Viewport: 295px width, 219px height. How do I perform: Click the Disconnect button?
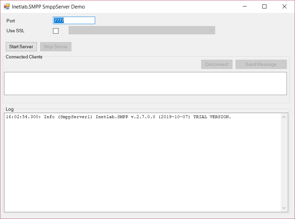[x=217, y=64]
